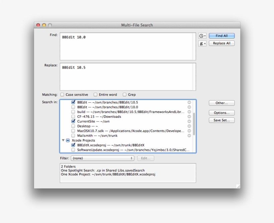274x223 pixels.
Task: Remove the CF-476.15 source
Action: (189, 116)
